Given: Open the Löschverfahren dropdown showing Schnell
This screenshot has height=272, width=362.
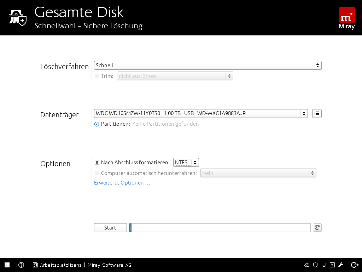Looking at the screenshot, I should point(208,66).
